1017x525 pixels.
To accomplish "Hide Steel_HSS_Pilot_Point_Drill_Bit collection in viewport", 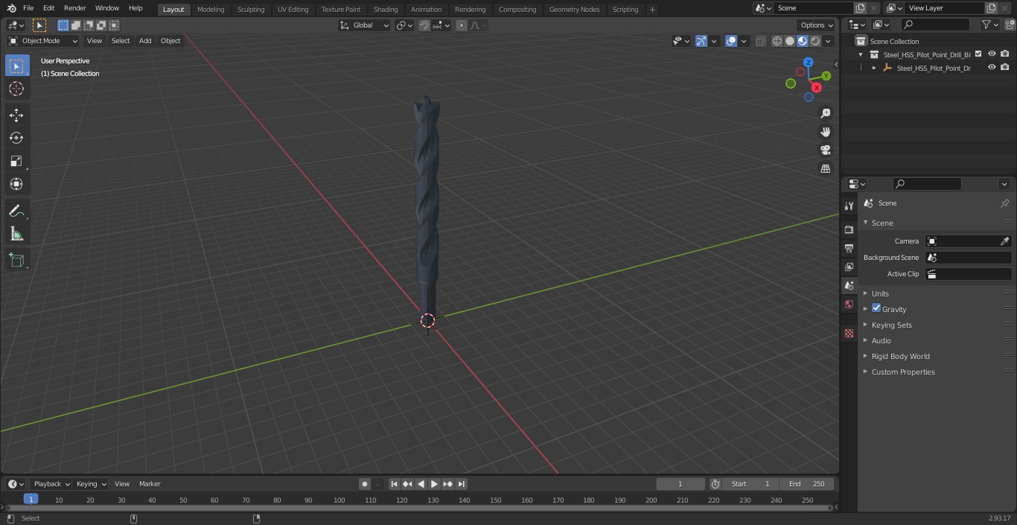I will pyautogui.click(x=992, y=54).
